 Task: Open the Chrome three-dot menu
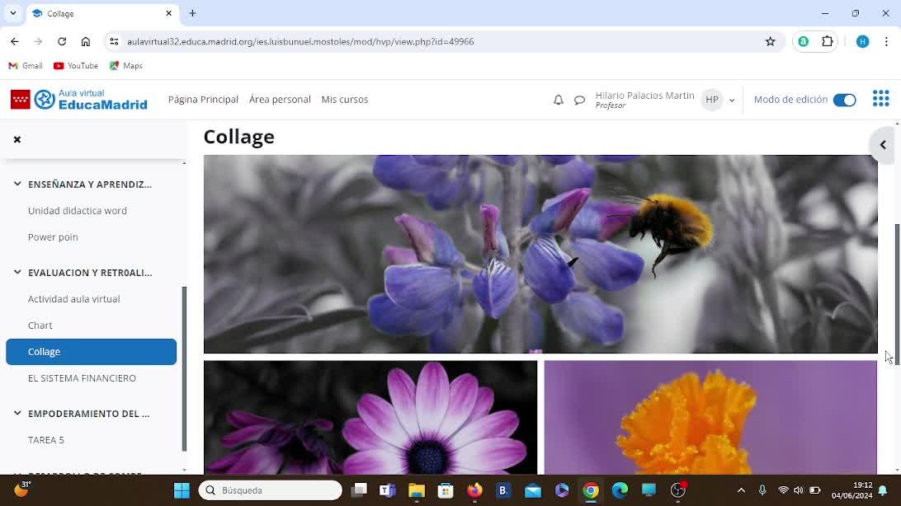(886, 41)
